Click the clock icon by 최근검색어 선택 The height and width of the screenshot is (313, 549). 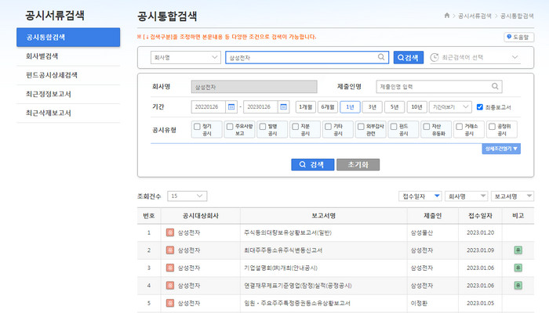[x=434, y=58]
